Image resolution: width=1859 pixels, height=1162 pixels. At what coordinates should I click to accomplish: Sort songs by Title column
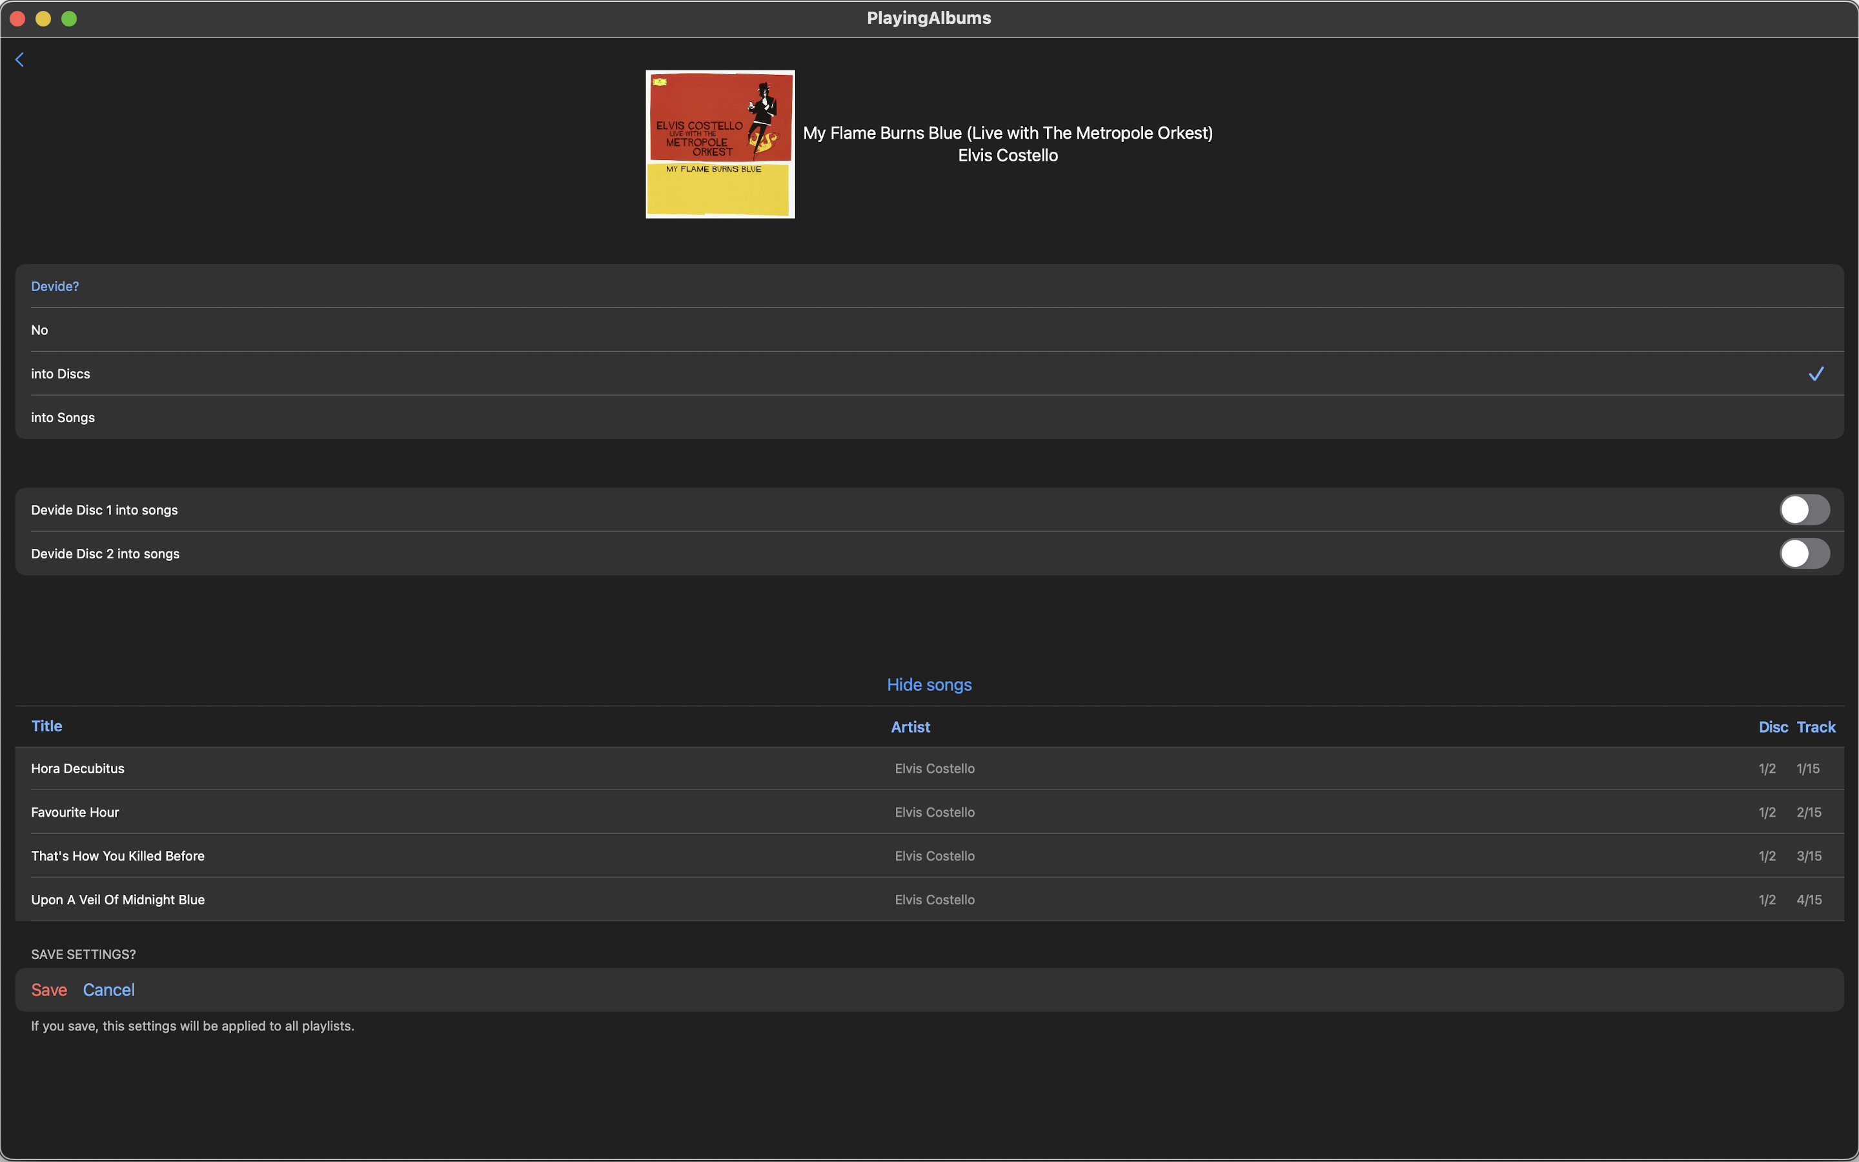click(x=47, y=726)
